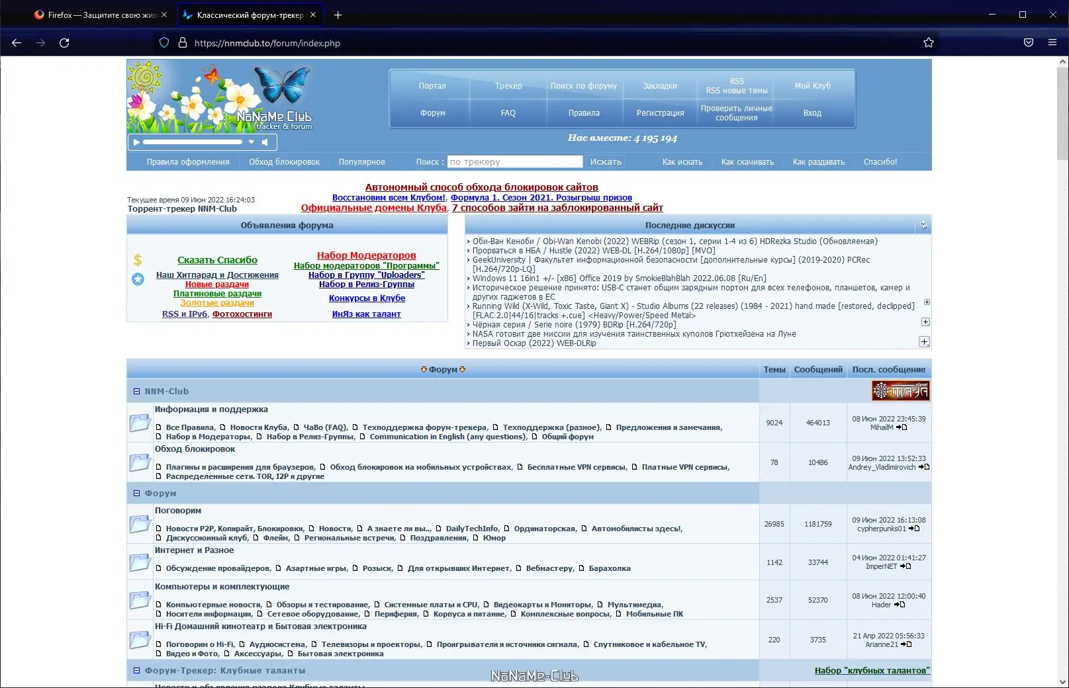
Task: Click the folder icon for Поговорим forum
Action: point(140,524)
